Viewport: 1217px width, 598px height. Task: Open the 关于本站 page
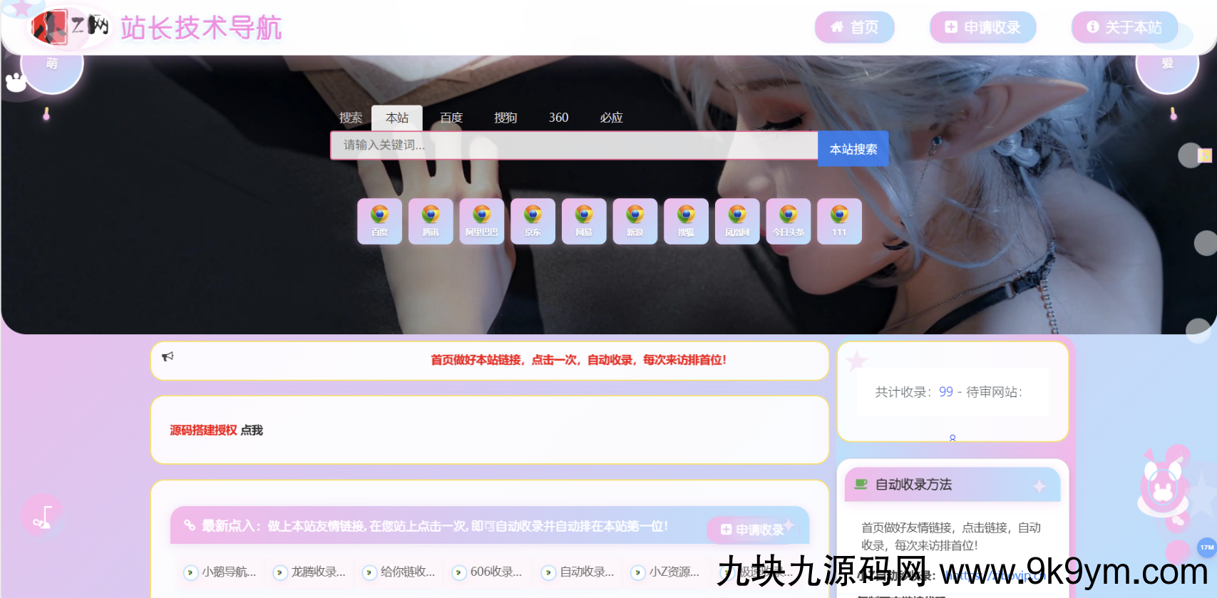[1124, 27]
